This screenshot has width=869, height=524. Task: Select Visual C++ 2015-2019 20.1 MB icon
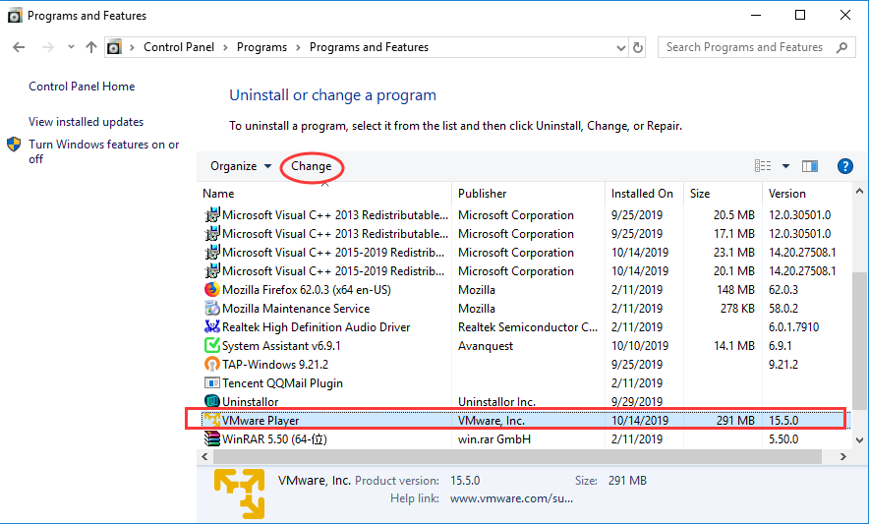pos(211,271)
